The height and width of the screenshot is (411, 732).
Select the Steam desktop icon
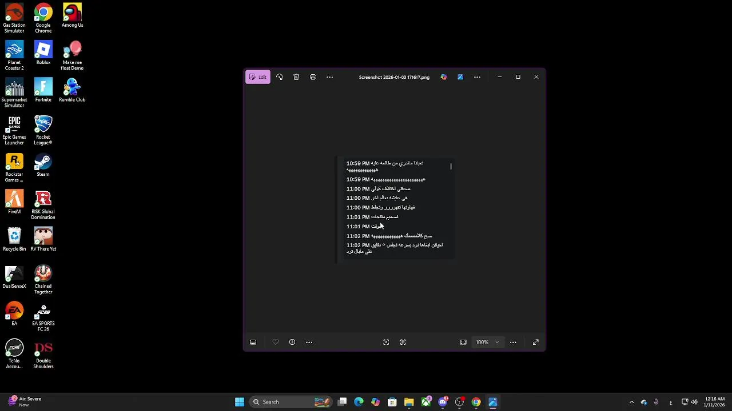pyautogui.click(x=43, y=164)
